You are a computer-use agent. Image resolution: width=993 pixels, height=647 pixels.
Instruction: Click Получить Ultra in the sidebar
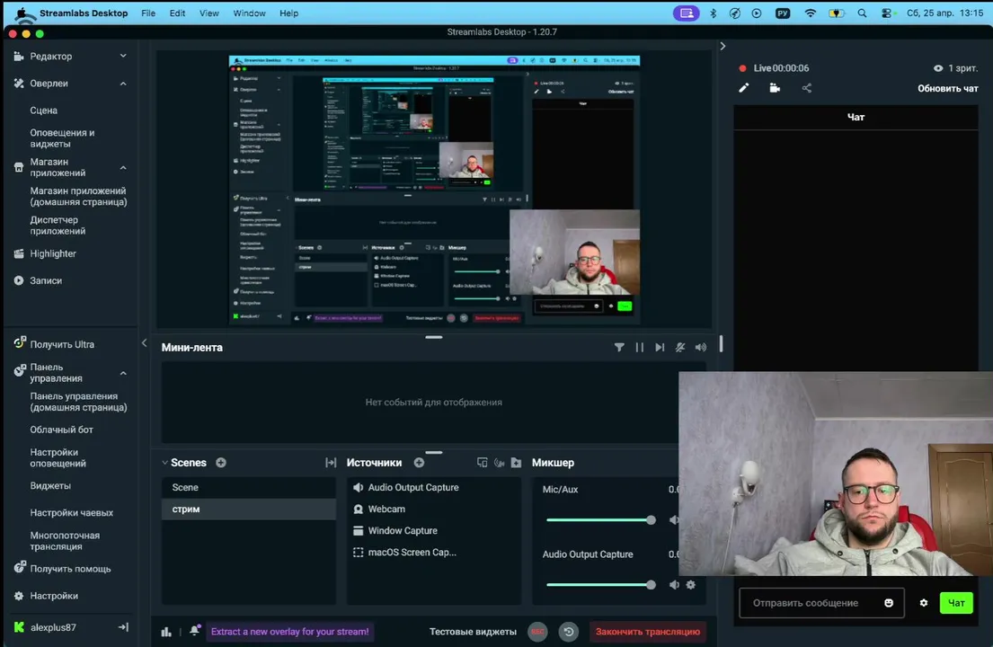click(x=62, y=344)
